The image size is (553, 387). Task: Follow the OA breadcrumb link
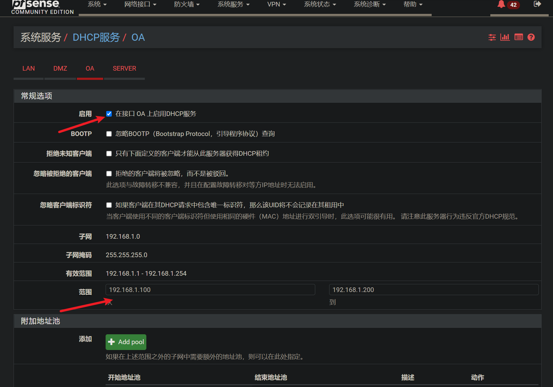point(138,37)
